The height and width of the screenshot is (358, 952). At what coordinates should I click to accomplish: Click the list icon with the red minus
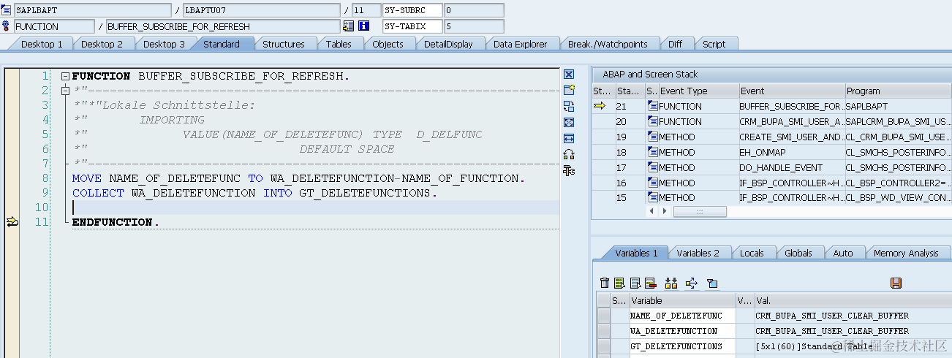pos(650,283)
